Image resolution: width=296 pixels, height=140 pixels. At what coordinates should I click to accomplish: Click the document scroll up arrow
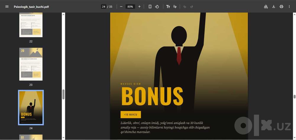tap(294, 14)
